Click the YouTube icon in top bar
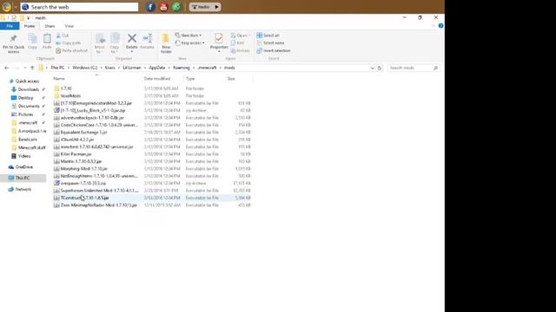This screenshot has width=556, height=312. click(x=163, y=7)
